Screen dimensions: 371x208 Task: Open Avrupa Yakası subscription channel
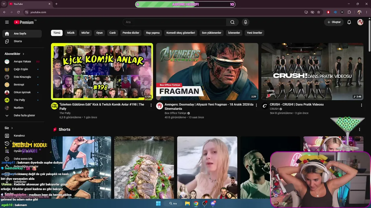point(22,62)
